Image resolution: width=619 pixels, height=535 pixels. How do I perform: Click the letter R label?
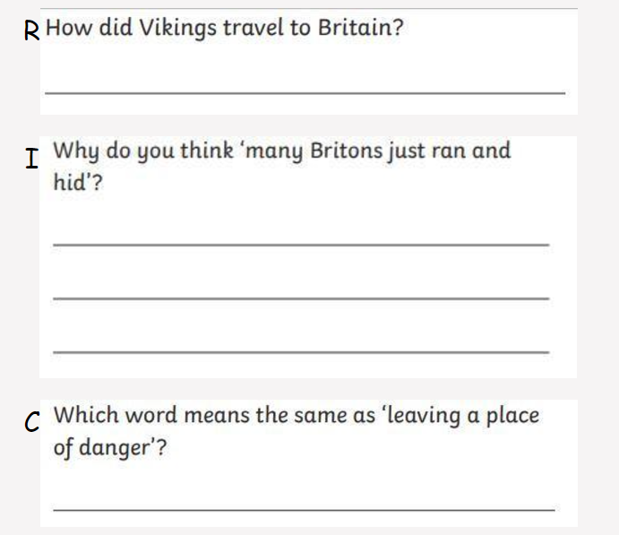31,30
